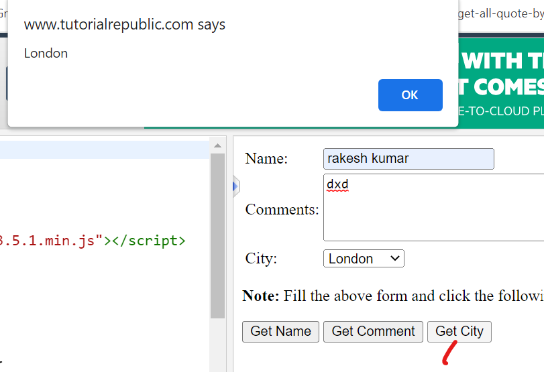Focus the Name field containing rakesh kumar
The image size is (544, 372).
(408, 159)
